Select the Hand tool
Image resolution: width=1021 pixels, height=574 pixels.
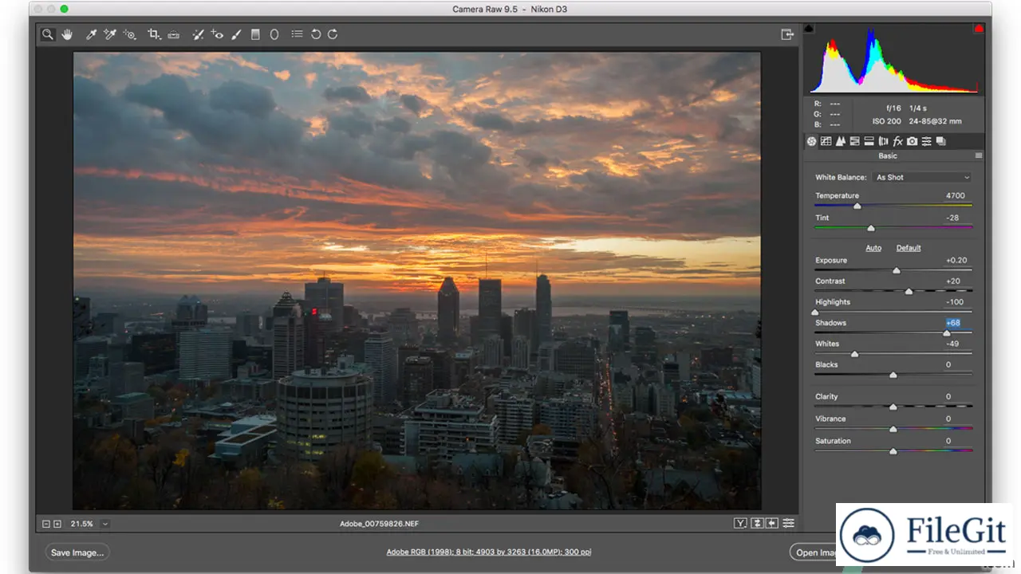pos(67,34)
